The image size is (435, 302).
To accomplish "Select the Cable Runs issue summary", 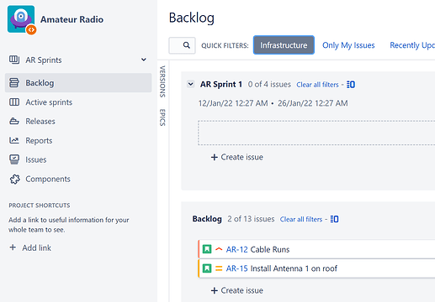I will pyautogui.click(x=270, y=249).
